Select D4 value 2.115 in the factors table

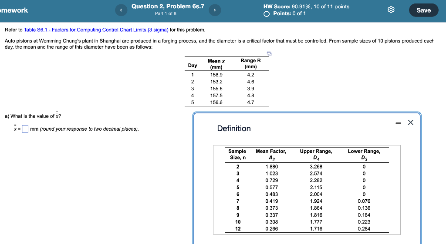(316, 187)
